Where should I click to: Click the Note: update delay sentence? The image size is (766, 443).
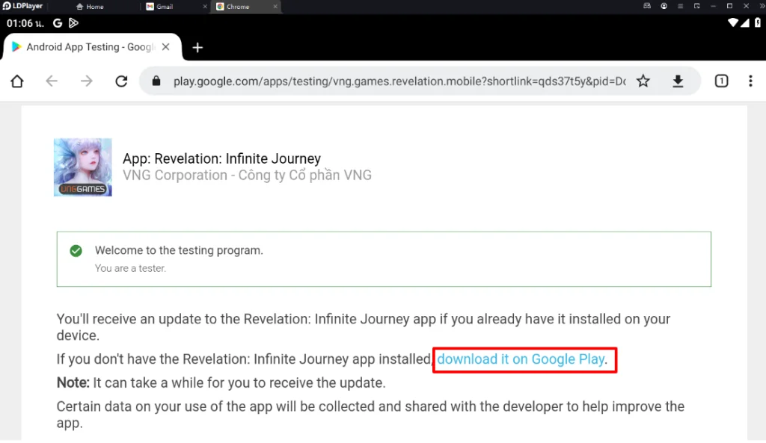[221, 383]
